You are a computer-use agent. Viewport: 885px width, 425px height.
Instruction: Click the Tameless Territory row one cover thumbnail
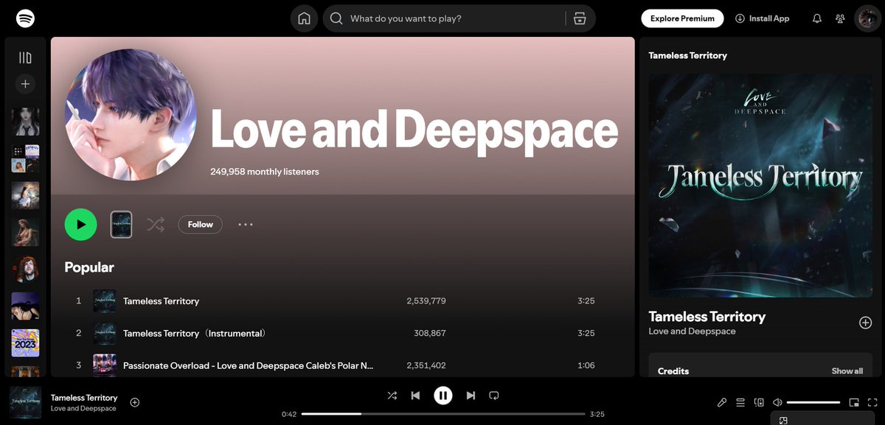pyautogui.click(x=105, y=301)
